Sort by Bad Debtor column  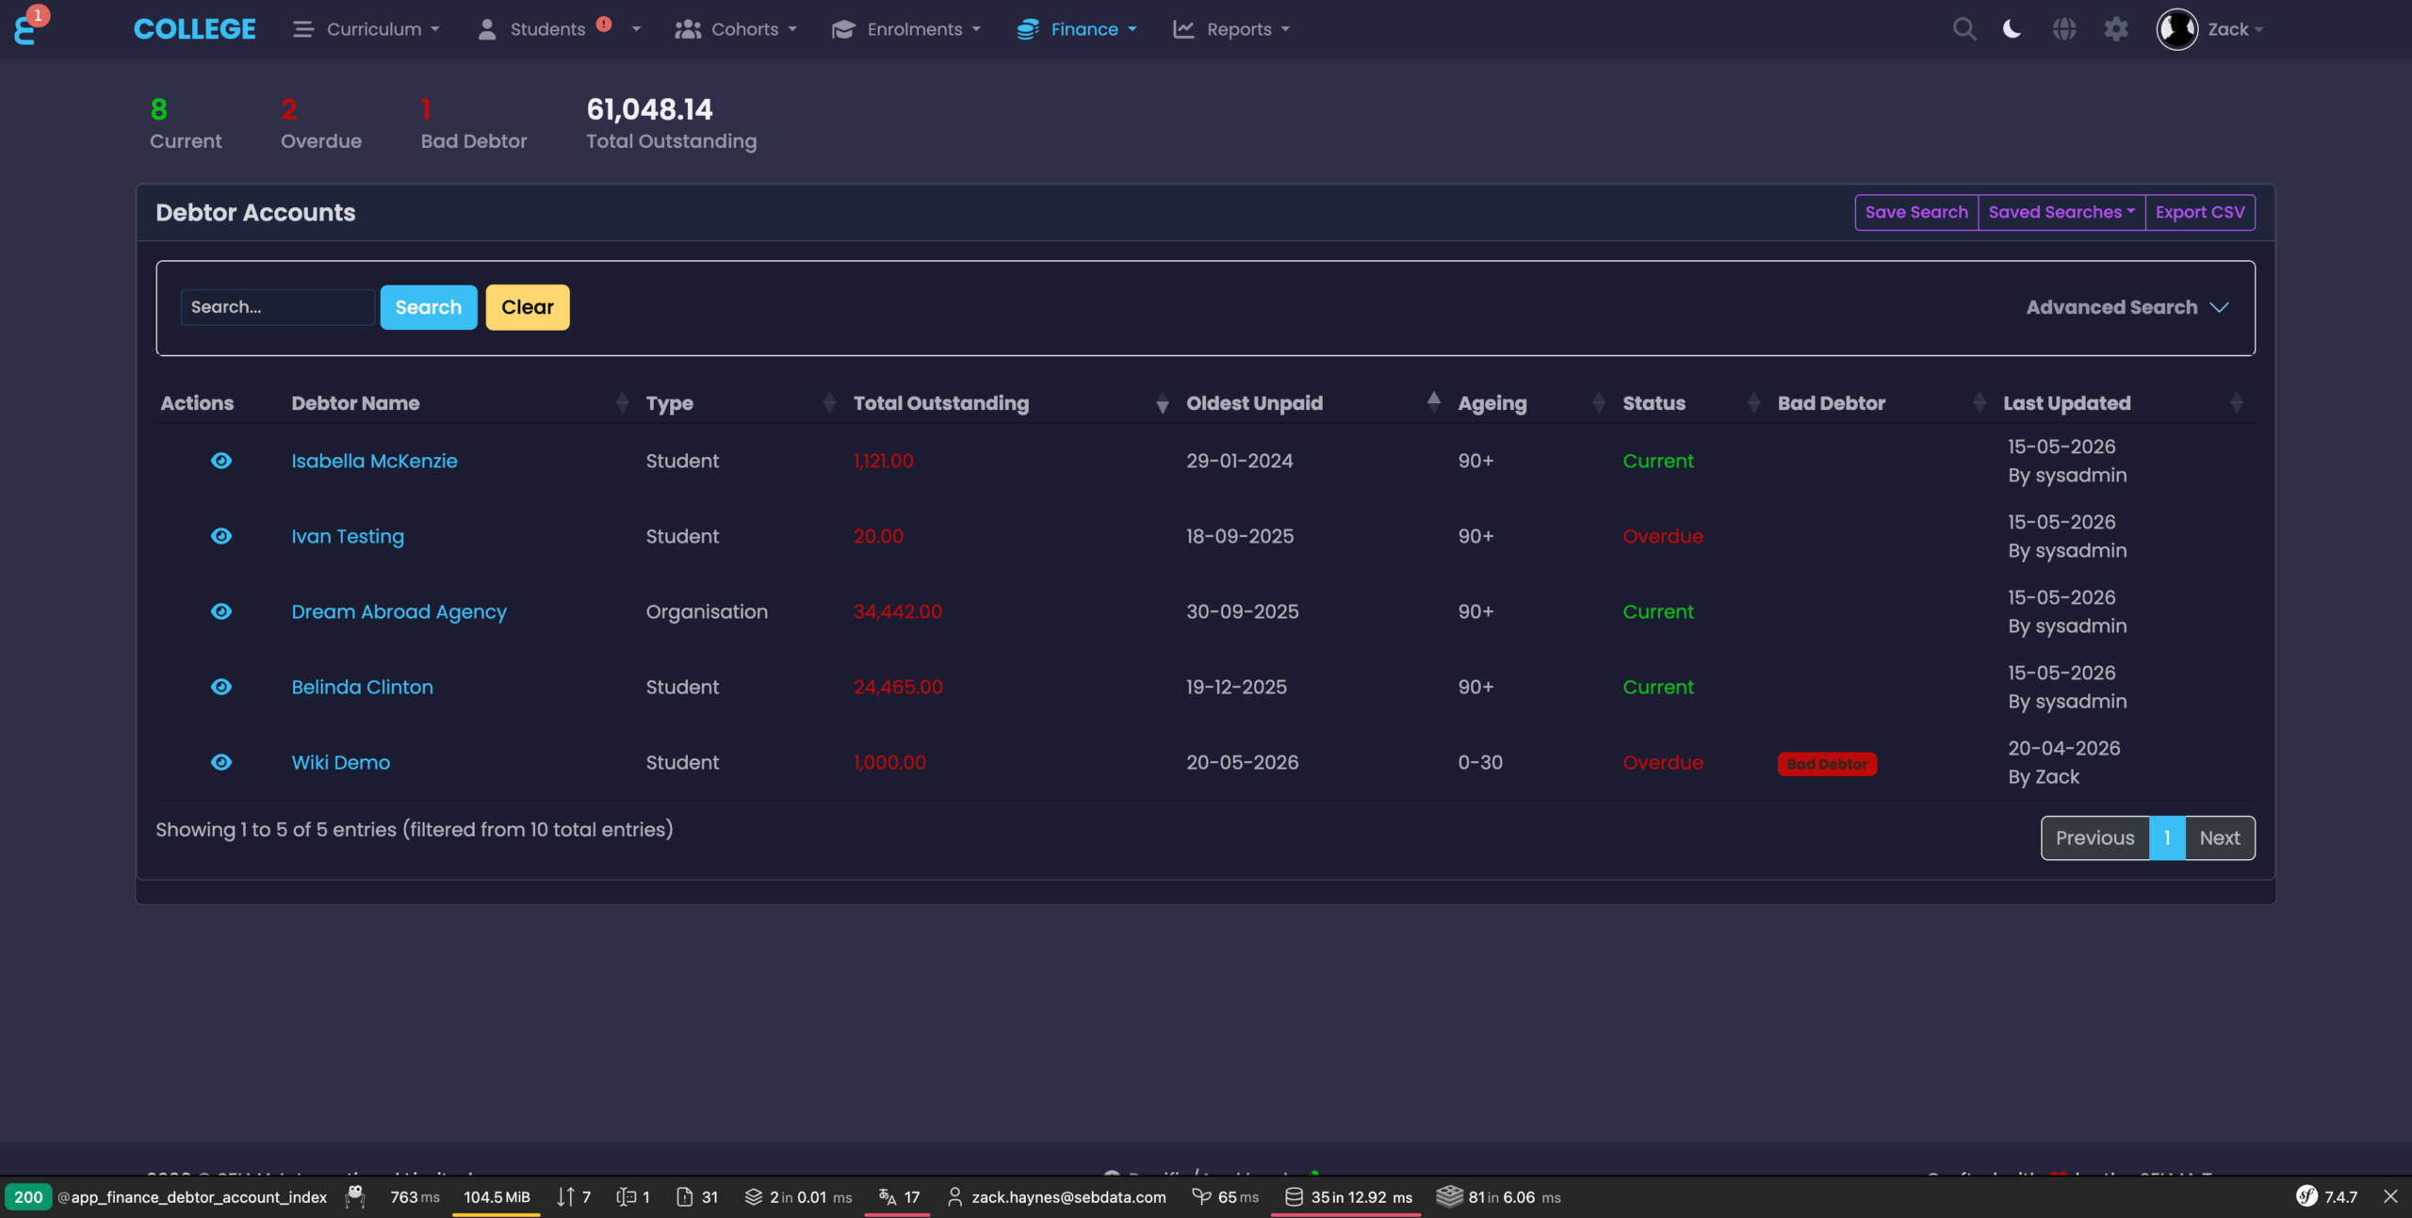[x=1882, y=403]
